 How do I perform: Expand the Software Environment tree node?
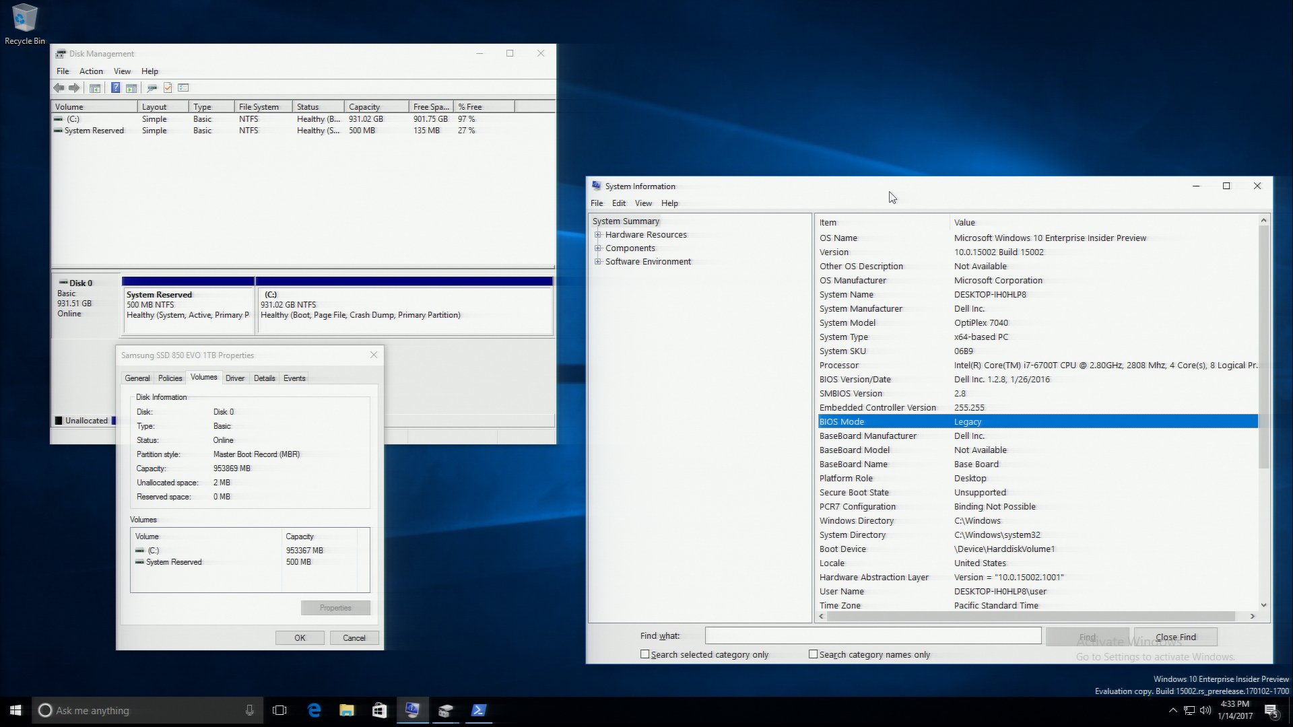point(598,262)
